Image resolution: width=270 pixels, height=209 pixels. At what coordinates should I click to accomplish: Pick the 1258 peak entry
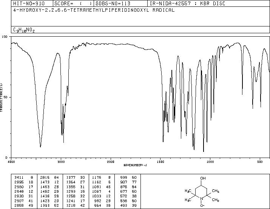[76, 196]
